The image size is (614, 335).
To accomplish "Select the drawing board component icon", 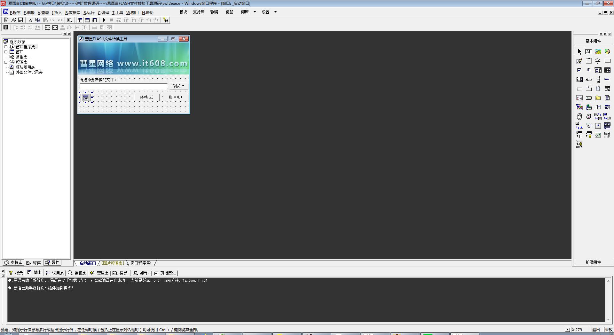I will coord(579,61).
